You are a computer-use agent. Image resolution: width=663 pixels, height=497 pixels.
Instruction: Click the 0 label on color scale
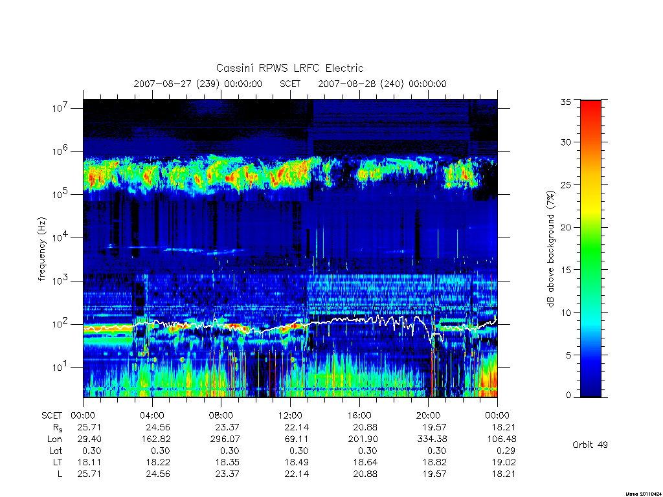click(x=568, y=395)
